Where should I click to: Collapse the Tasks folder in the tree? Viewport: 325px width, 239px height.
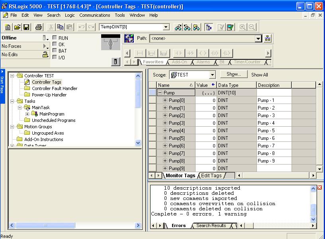[x=12, y=101]
